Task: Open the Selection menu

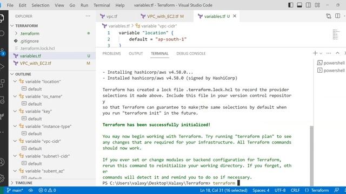Action: coord(41,5)
